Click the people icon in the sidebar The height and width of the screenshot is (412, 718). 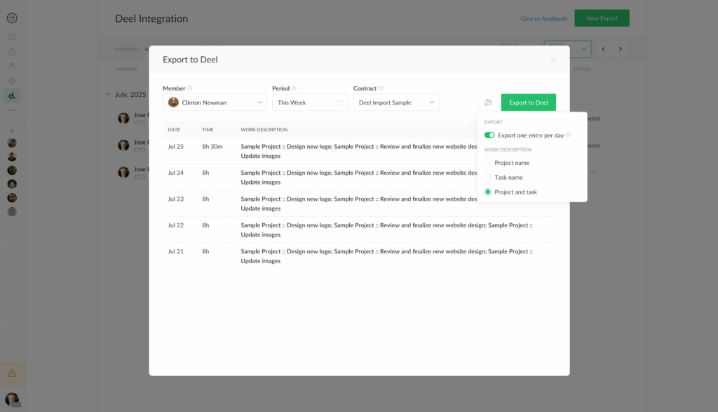12,66
